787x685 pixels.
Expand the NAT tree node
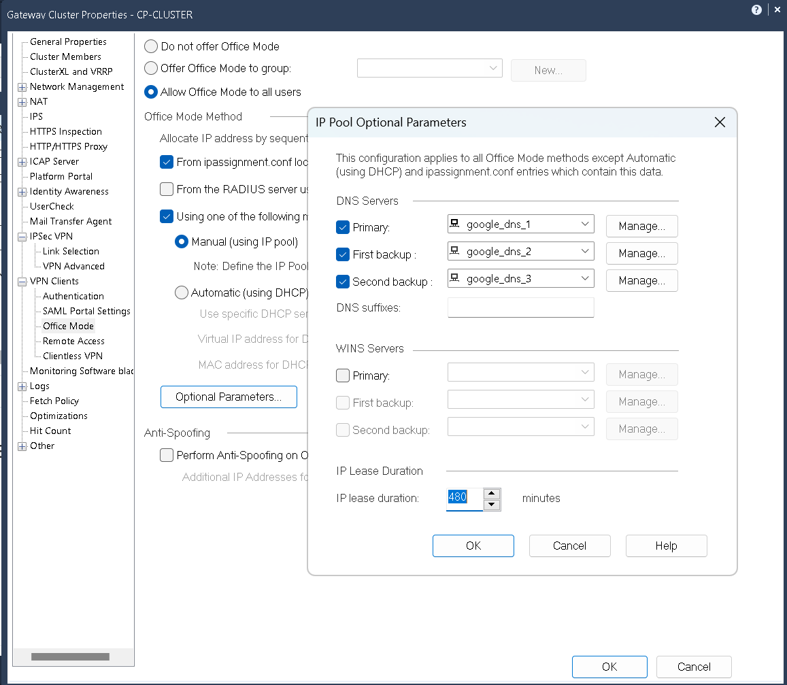pos(22,102)
